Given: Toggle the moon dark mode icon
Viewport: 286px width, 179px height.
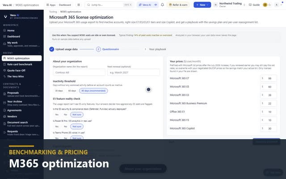Looking at the screenshot, I should 269,5.
